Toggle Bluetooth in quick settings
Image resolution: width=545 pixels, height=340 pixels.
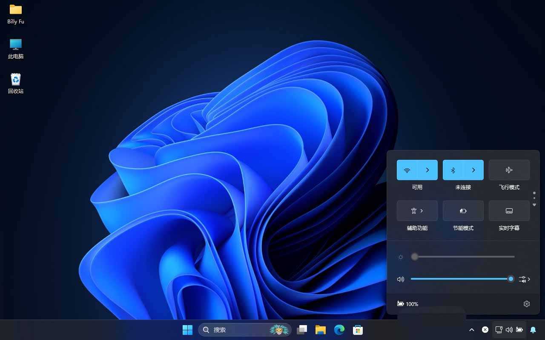pos(453,170)
